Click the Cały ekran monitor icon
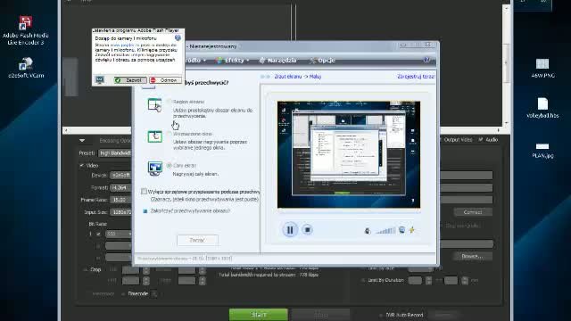571x321 pixels. [x=154, y=169]
